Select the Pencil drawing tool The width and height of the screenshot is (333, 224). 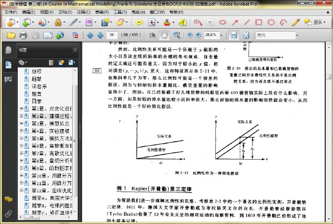[296, 22]
